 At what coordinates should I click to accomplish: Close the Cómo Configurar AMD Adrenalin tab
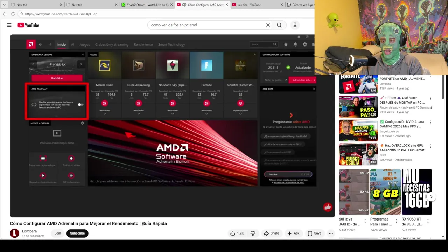(227, 5)
